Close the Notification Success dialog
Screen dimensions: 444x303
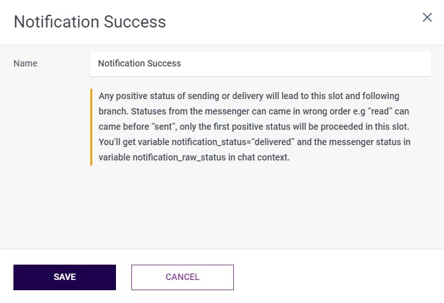coord(427,17)
